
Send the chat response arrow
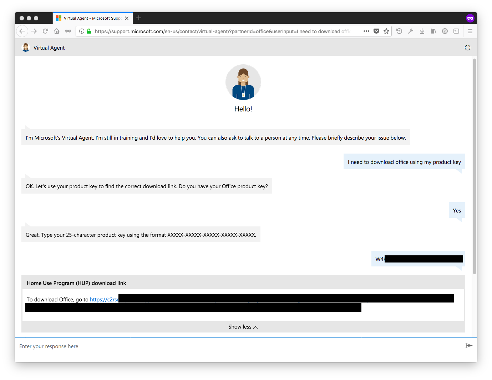tap(469, 345)
